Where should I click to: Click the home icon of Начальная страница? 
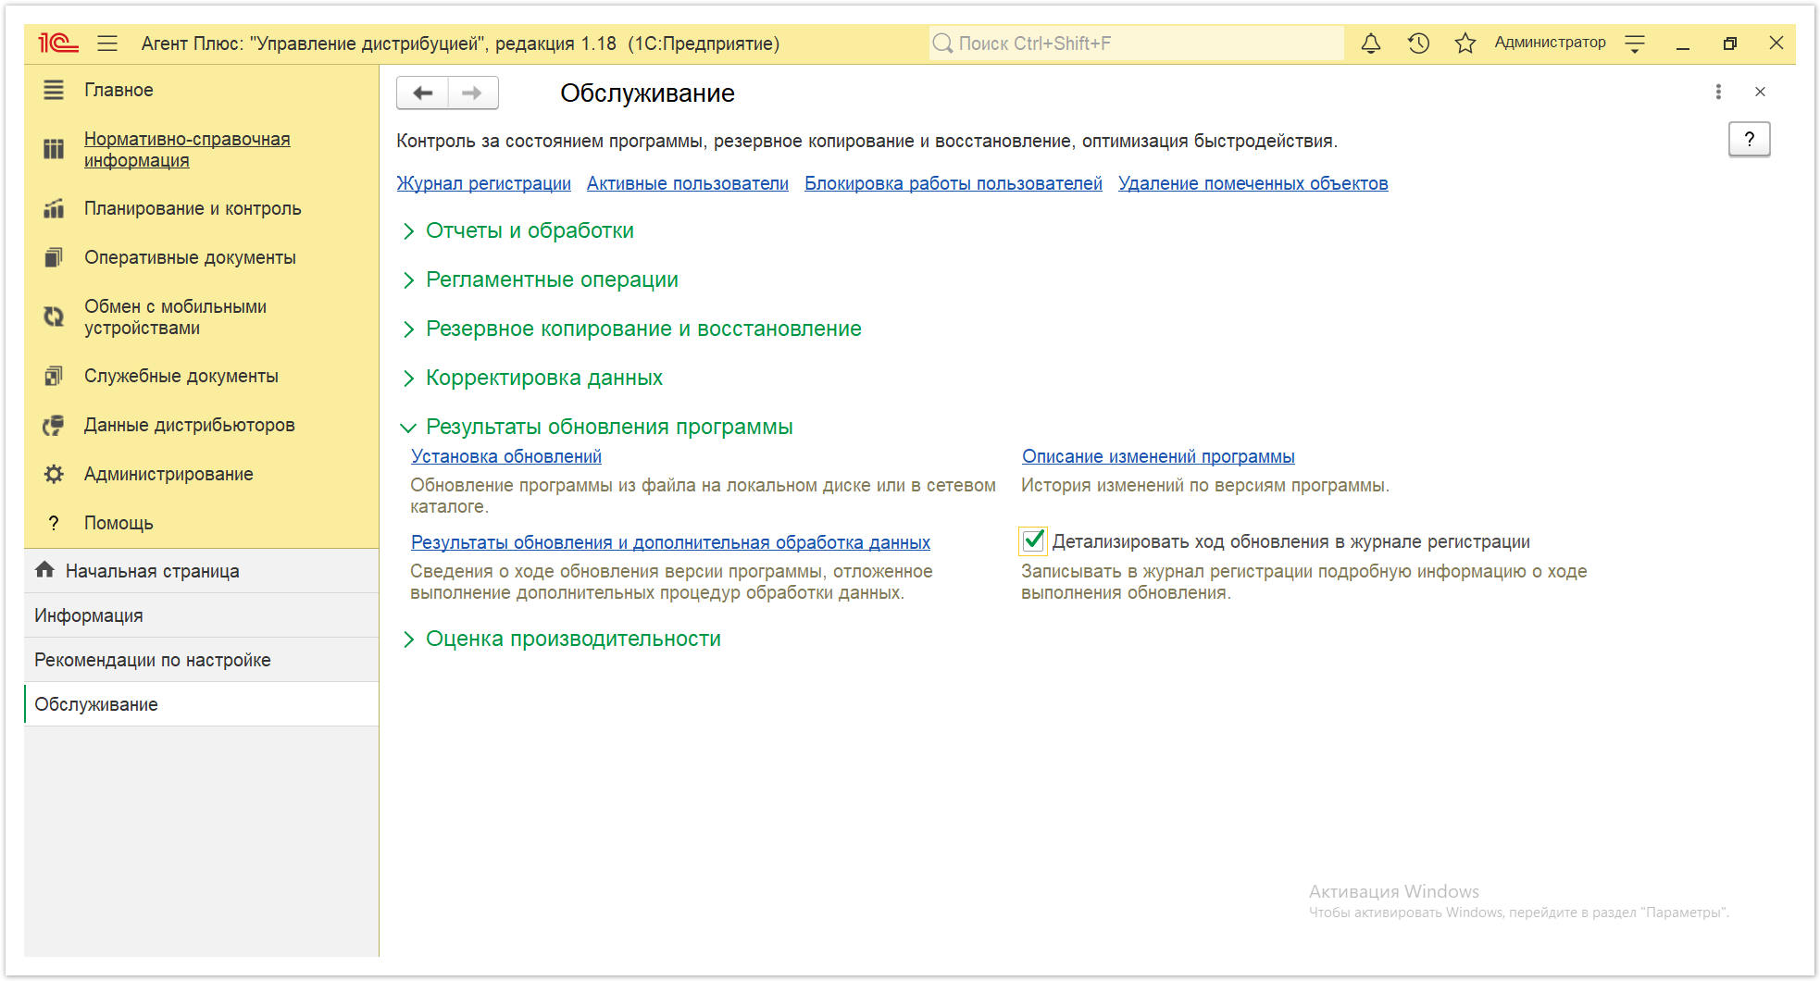click(44, 570)
